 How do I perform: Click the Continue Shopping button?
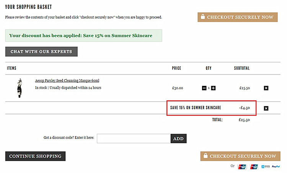point(35,156)
